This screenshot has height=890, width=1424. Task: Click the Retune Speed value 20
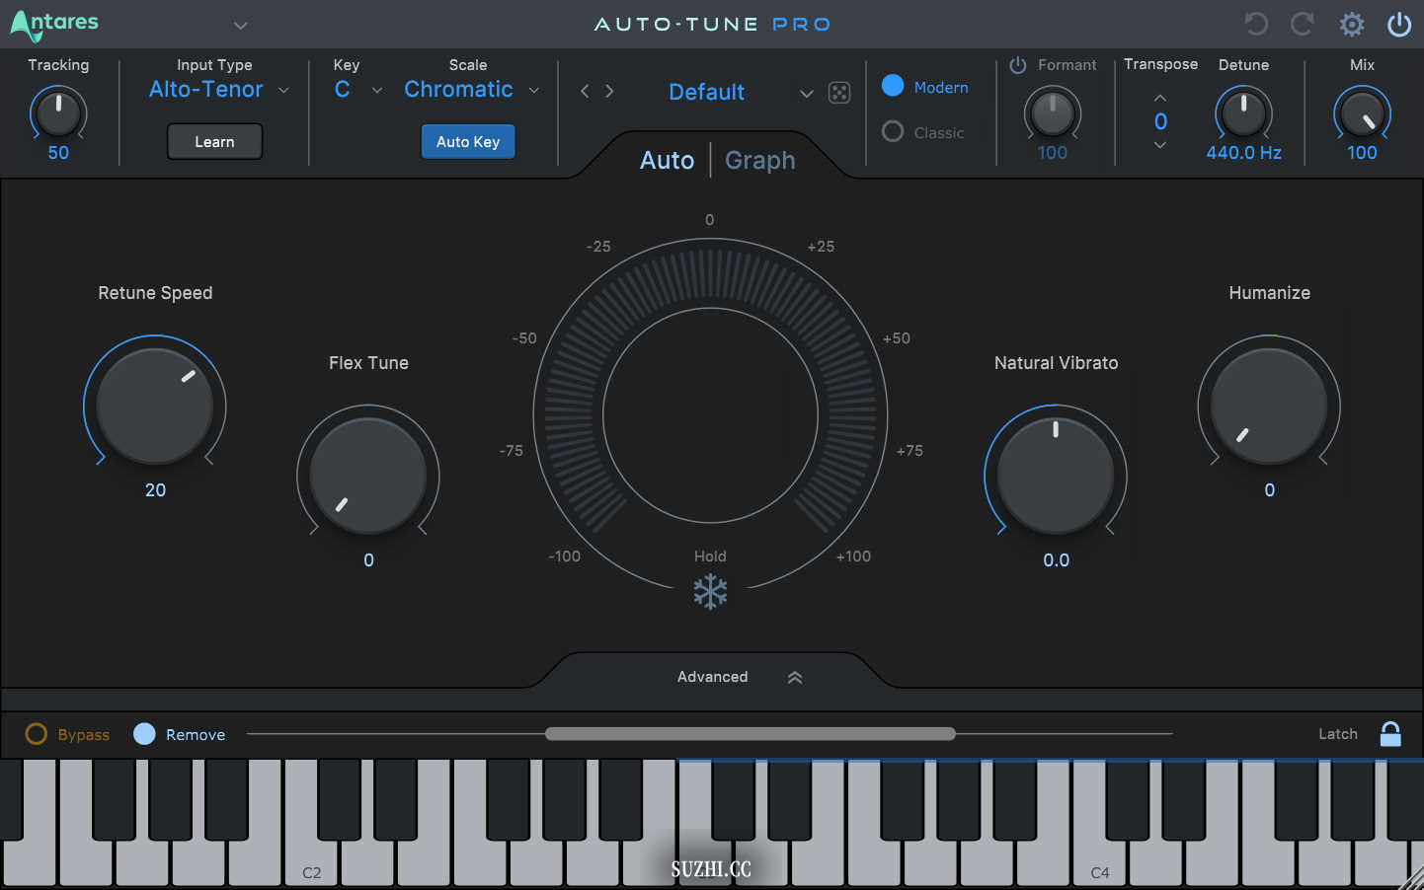click(155, 490)
